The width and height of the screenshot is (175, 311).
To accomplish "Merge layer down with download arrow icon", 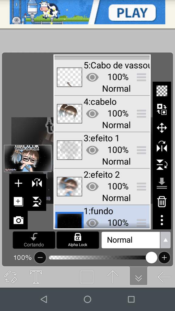I will coord(162,183).
